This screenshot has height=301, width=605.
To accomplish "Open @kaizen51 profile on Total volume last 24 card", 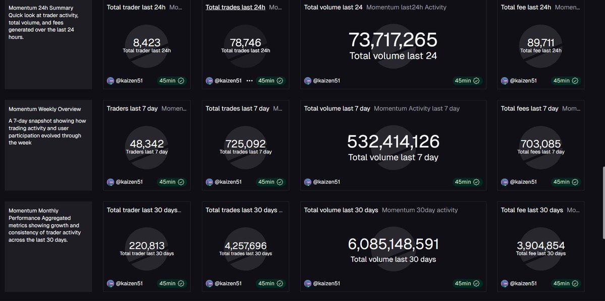I will [x=326, y=81].
